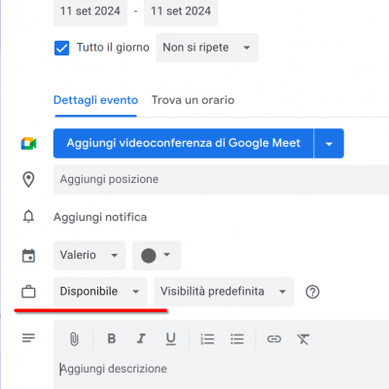Insert a numbered list
The width and height of the screenshot is (389, 389).
[207, 339]
